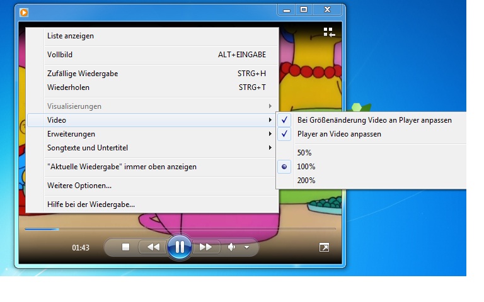Click the Media Player title bar icon

click(x=24, y=11)
